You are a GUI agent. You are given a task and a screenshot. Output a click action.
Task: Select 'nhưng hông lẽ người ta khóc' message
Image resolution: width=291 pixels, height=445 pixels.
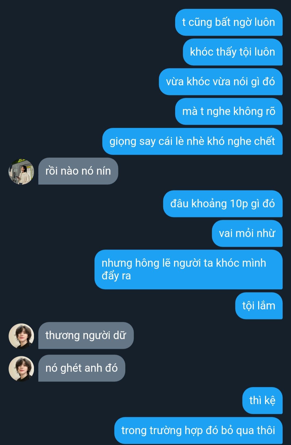click(189, 269)
